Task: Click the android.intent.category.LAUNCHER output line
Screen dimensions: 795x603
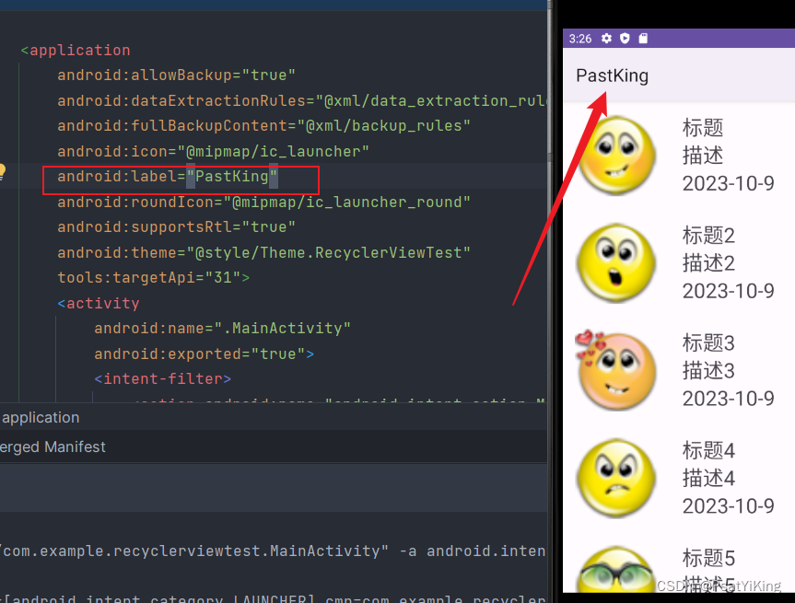Action: click(x=274, y=597)
